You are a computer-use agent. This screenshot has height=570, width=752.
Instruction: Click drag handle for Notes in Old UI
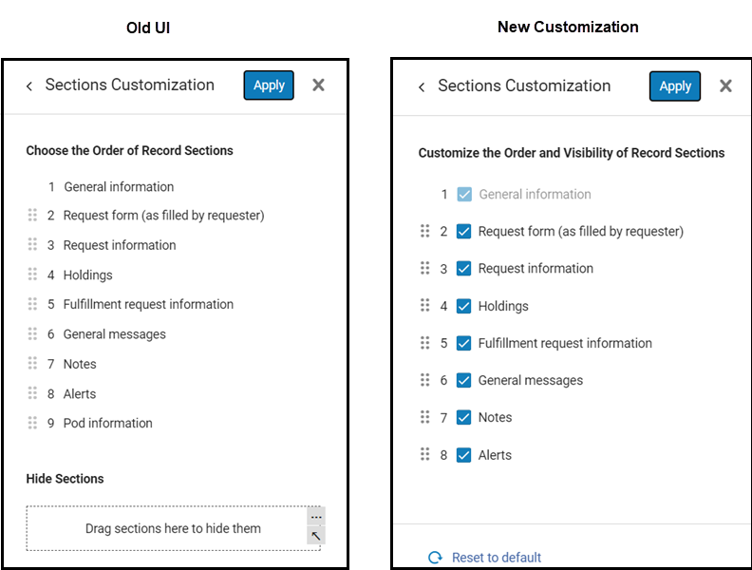[32, 364]
